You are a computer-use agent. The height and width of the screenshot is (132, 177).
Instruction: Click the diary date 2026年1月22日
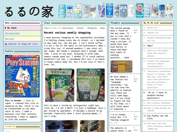[x=53, y=28]
